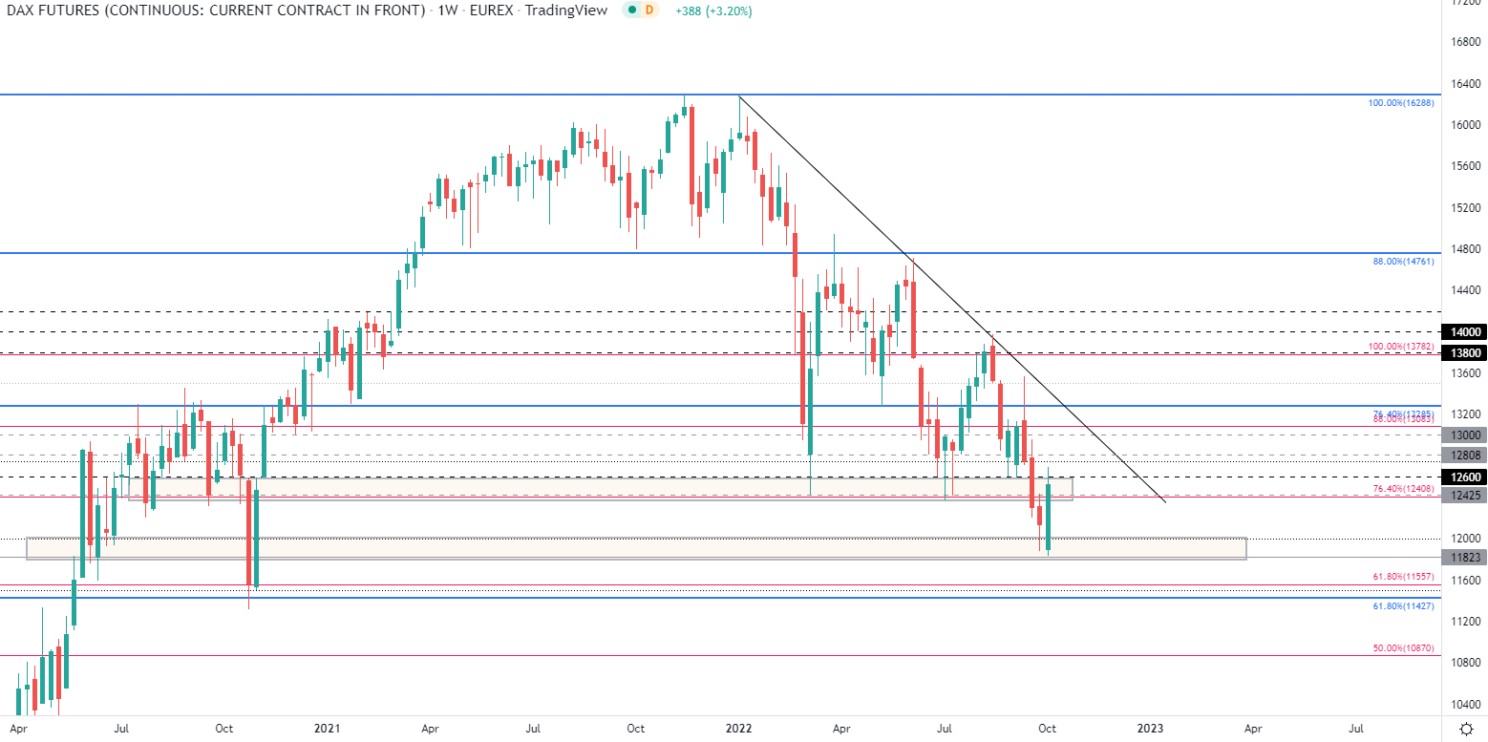
Task: Select the upper shaded support rectangle near 12425
Action: [601, 488]
